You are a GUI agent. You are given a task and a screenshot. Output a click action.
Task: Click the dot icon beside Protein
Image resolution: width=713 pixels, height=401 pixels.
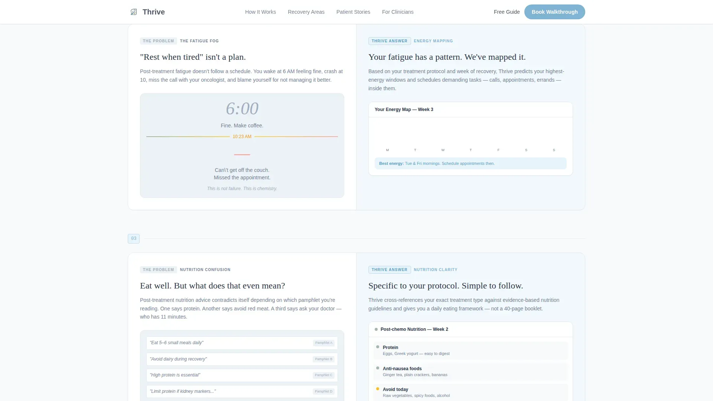(x=378, y=347)
